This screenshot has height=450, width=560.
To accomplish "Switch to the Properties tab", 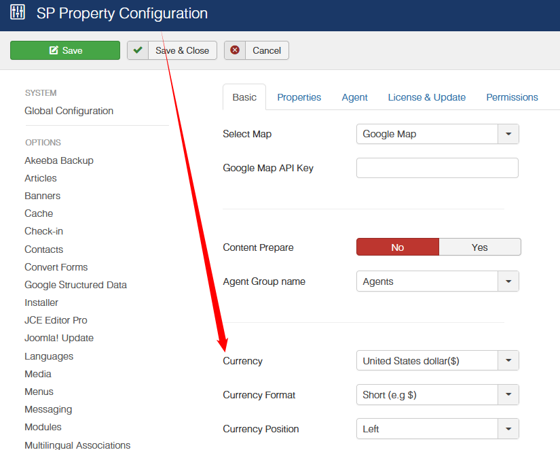I will [299, 97].
